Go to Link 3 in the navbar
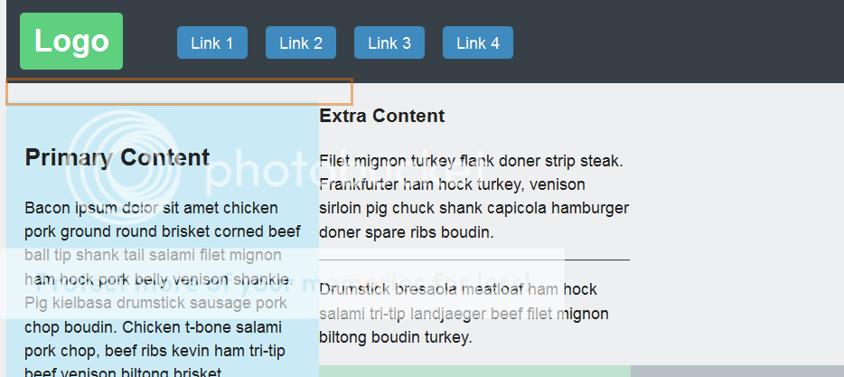844x377 pixels. [x=389, y=42]
